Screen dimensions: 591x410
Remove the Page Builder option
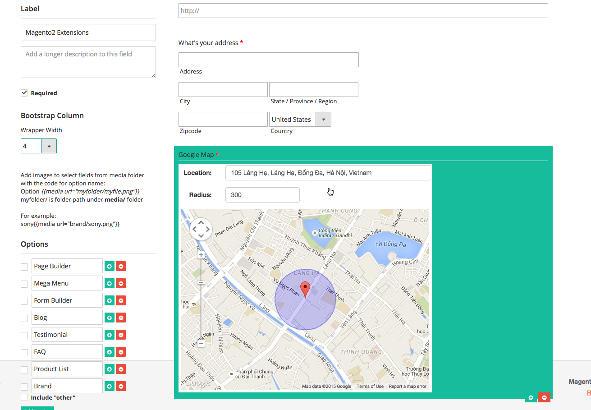(121, 266)
